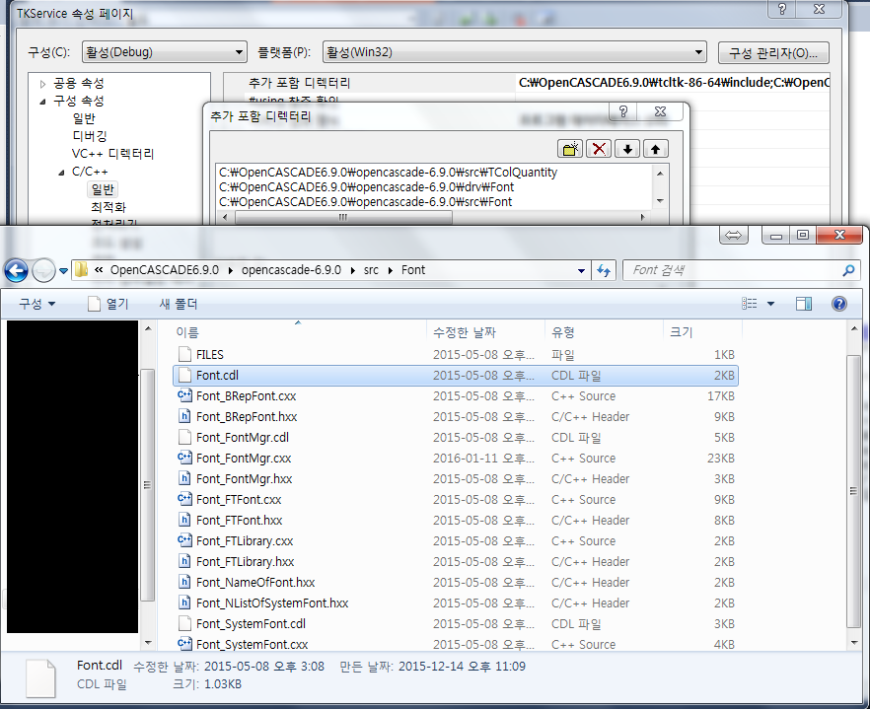The image size is (870, 709).
Task: Open the 플랫폼(P) platform dropdown
Action: tap(514, 52)
